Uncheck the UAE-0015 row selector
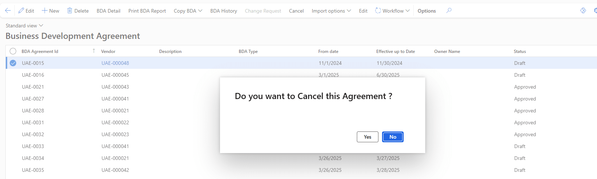 click(x=13, y=63)
